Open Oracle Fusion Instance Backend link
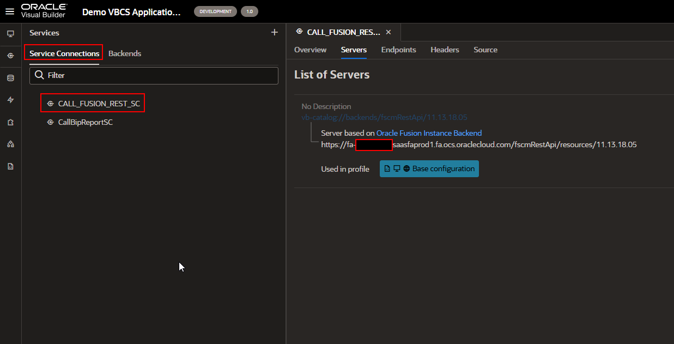 click(429, 133)
